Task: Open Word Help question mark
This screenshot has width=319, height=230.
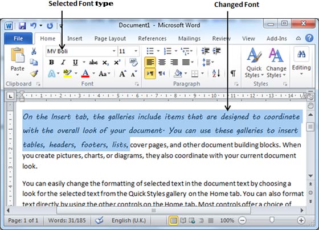Action: tap(309, 38)
